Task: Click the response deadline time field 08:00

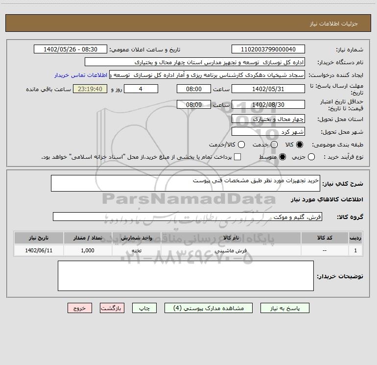Action: click(x=194, y=89)
